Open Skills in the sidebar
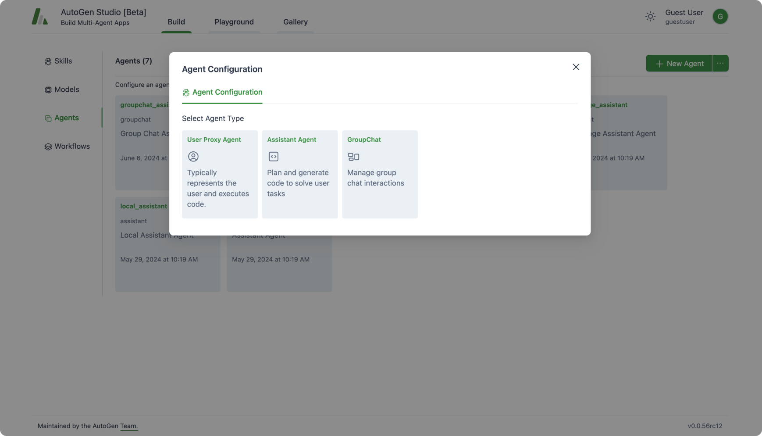This screenshot has width=762, height=436. tap(63, 61)
